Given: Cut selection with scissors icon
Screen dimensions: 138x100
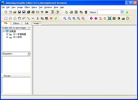Looking at the screenshot, I should (38, 18).
